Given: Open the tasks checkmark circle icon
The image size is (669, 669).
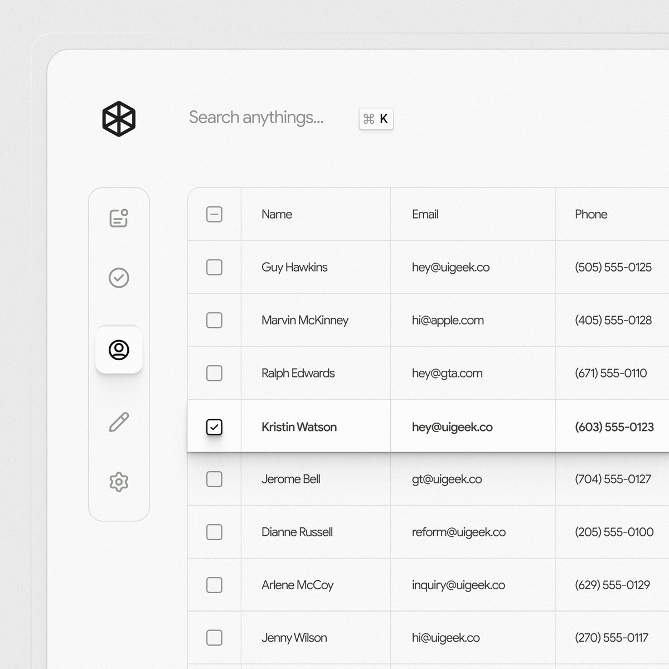Looking at the screenshot, I should [x=119, y=278].
